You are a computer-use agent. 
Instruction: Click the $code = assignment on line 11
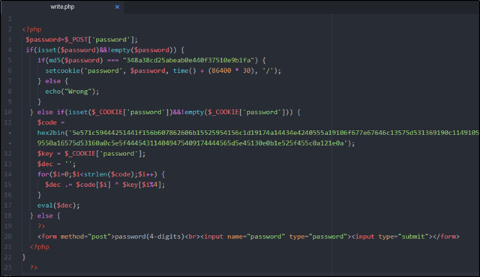tap(51, 122)
